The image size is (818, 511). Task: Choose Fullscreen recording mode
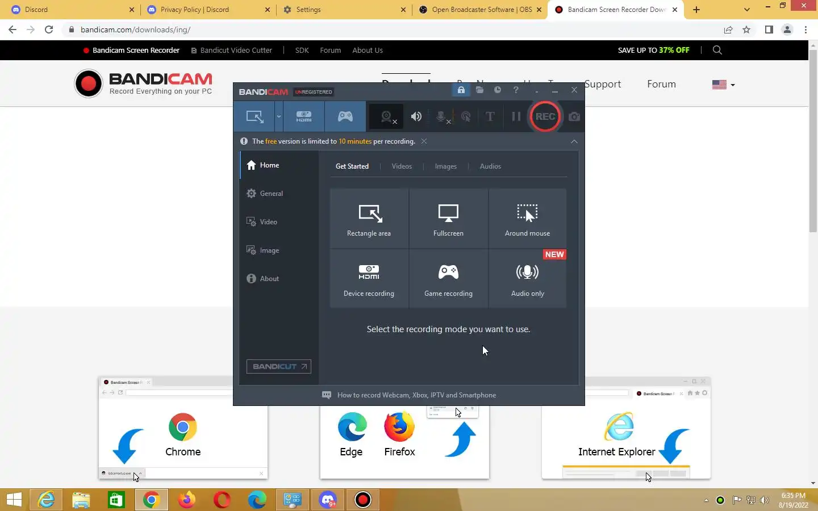tap(448, 219)
